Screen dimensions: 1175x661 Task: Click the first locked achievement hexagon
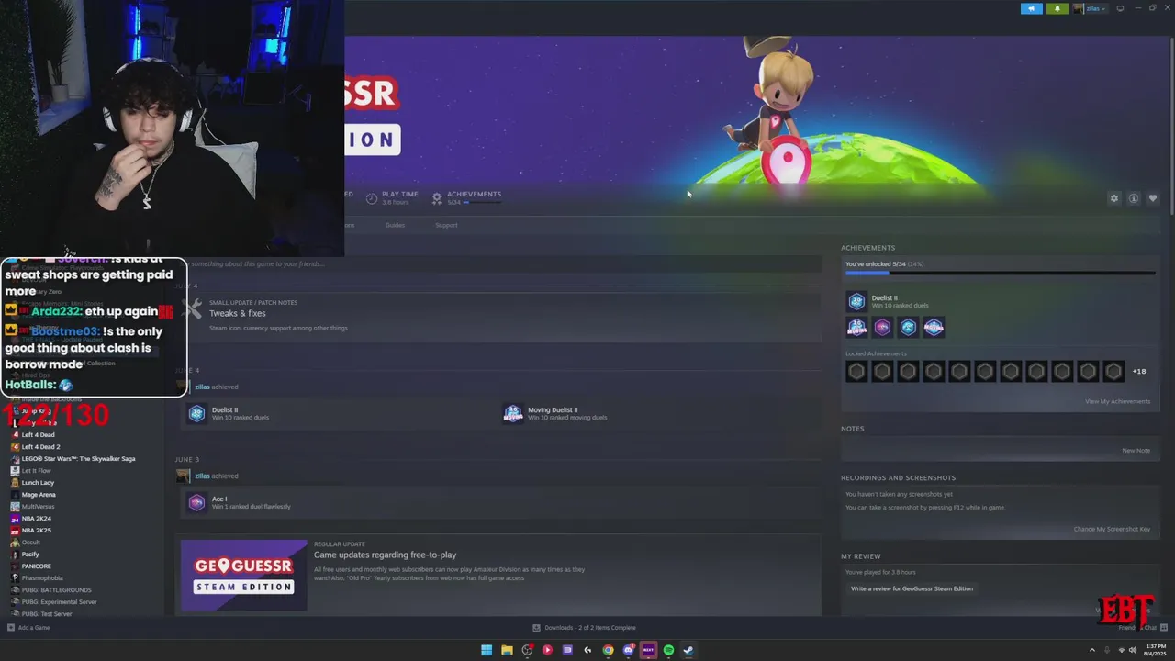click(856, 371)
